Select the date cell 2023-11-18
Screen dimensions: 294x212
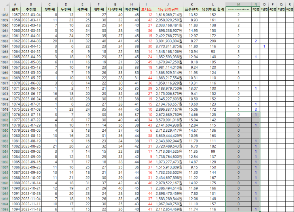31,209
